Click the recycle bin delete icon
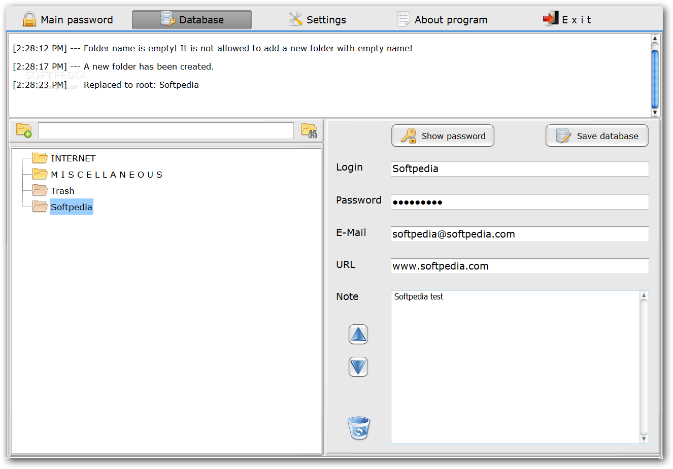The width and height of the screenshot is (673, 469). pos(359,428)
